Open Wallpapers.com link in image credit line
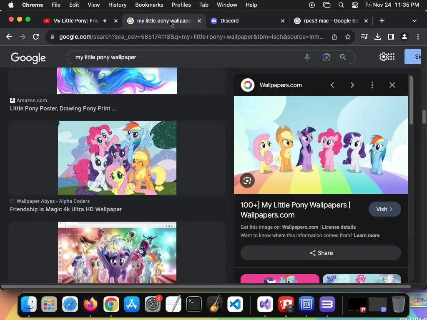This screenshot has height=320, width=427. pyautogui.click(x=300, y=227)
